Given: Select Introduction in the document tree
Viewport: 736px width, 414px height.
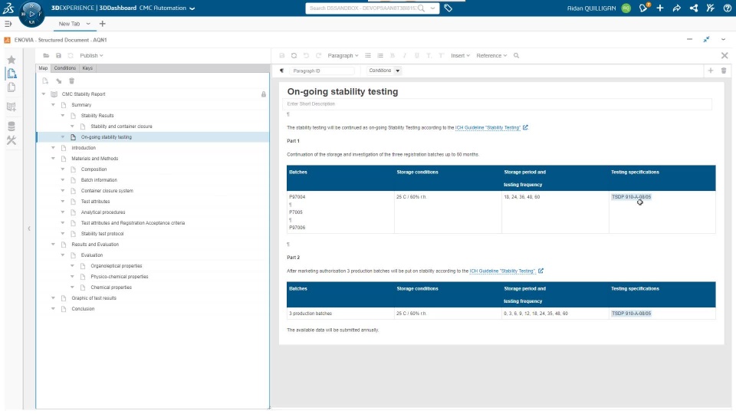Looking at the screenshot, I should (x=84, y=148).
